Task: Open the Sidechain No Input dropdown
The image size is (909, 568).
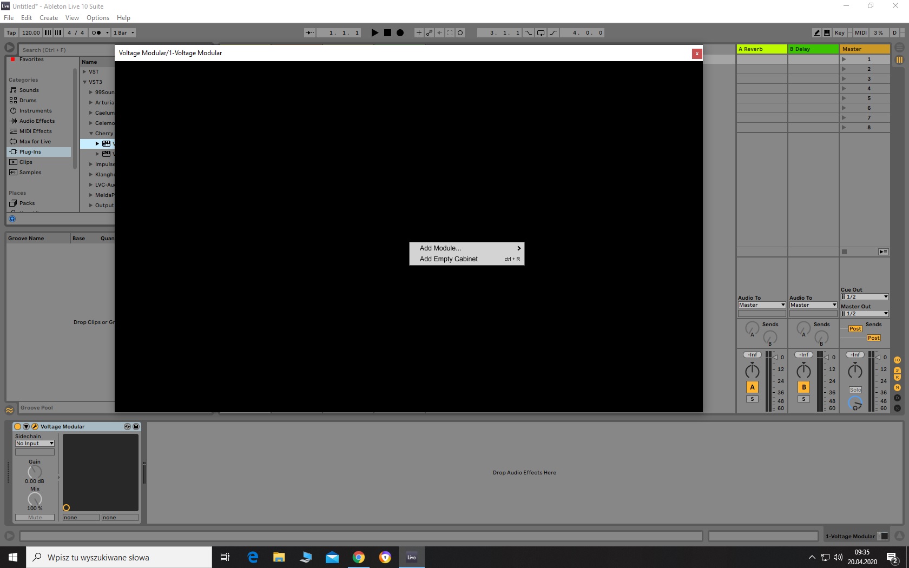Action: coord(35,443)
